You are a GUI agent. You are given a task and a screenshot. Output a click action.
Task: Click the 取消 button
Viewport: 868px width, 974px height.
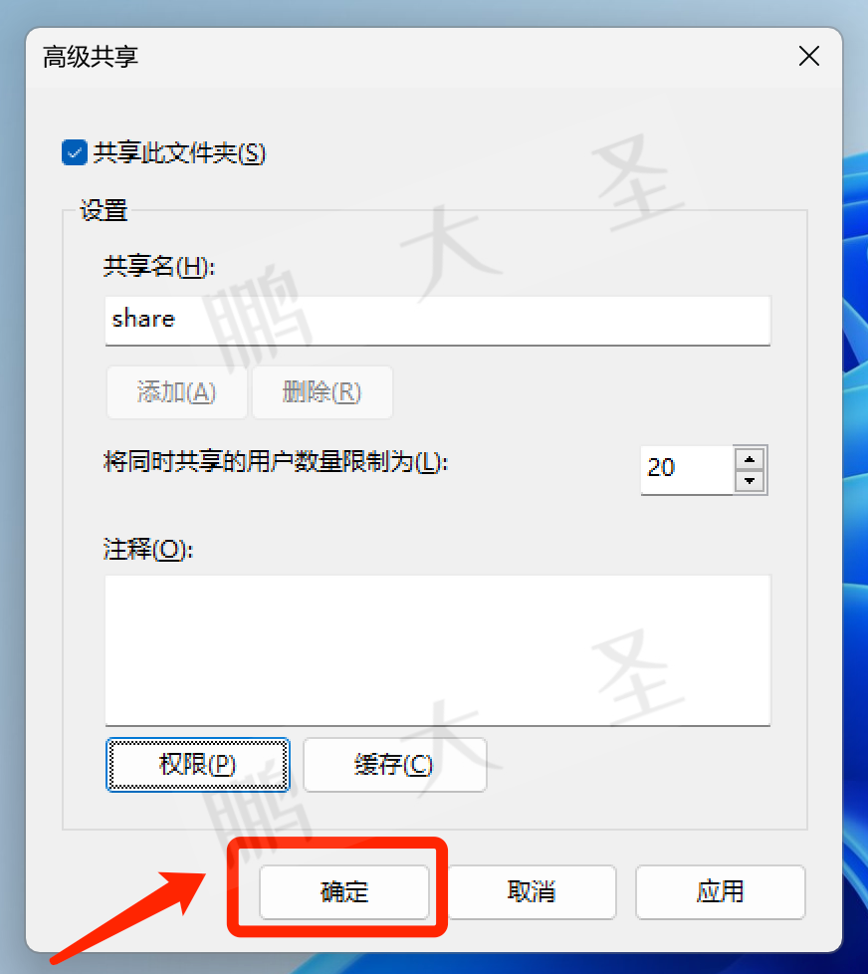(532, 892)
